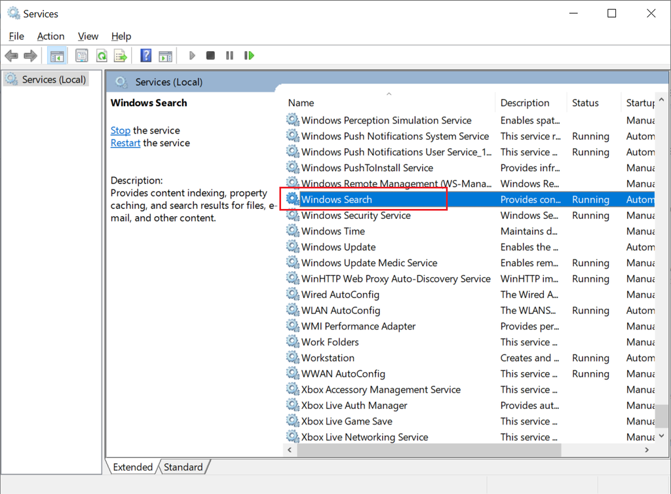Toggle Show/Hide Action Pane toolbar icon
This screenshot has height=494, width=671.
pos(165,56)
